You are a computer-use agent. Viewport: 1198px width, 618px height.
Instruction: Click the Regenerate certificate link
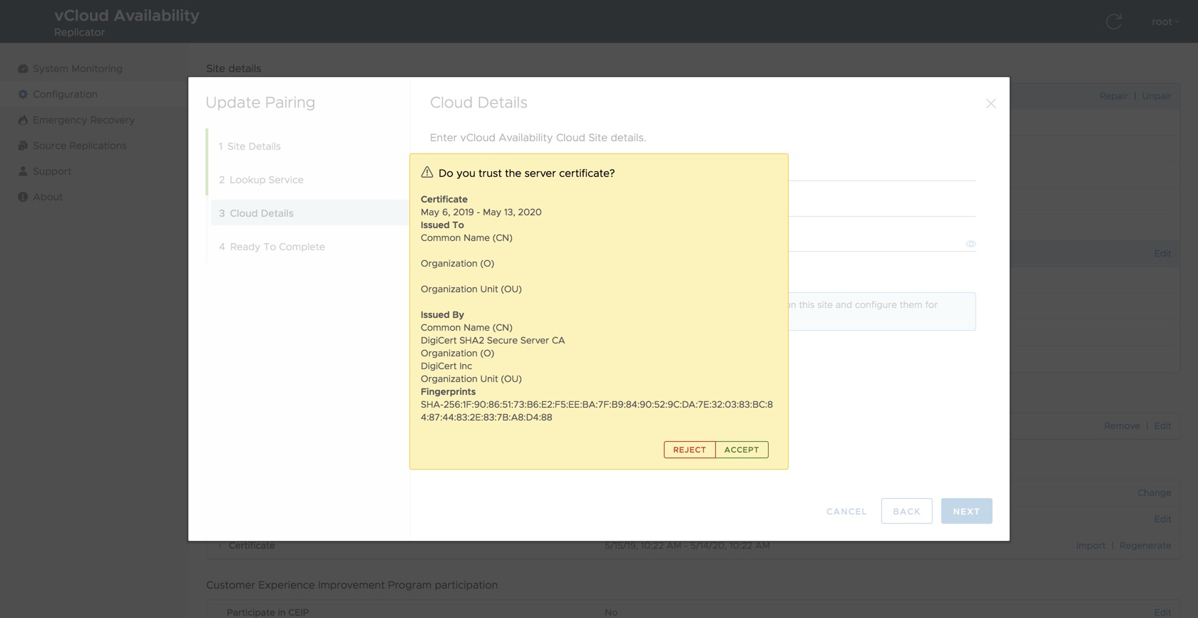coord(1145,546)
